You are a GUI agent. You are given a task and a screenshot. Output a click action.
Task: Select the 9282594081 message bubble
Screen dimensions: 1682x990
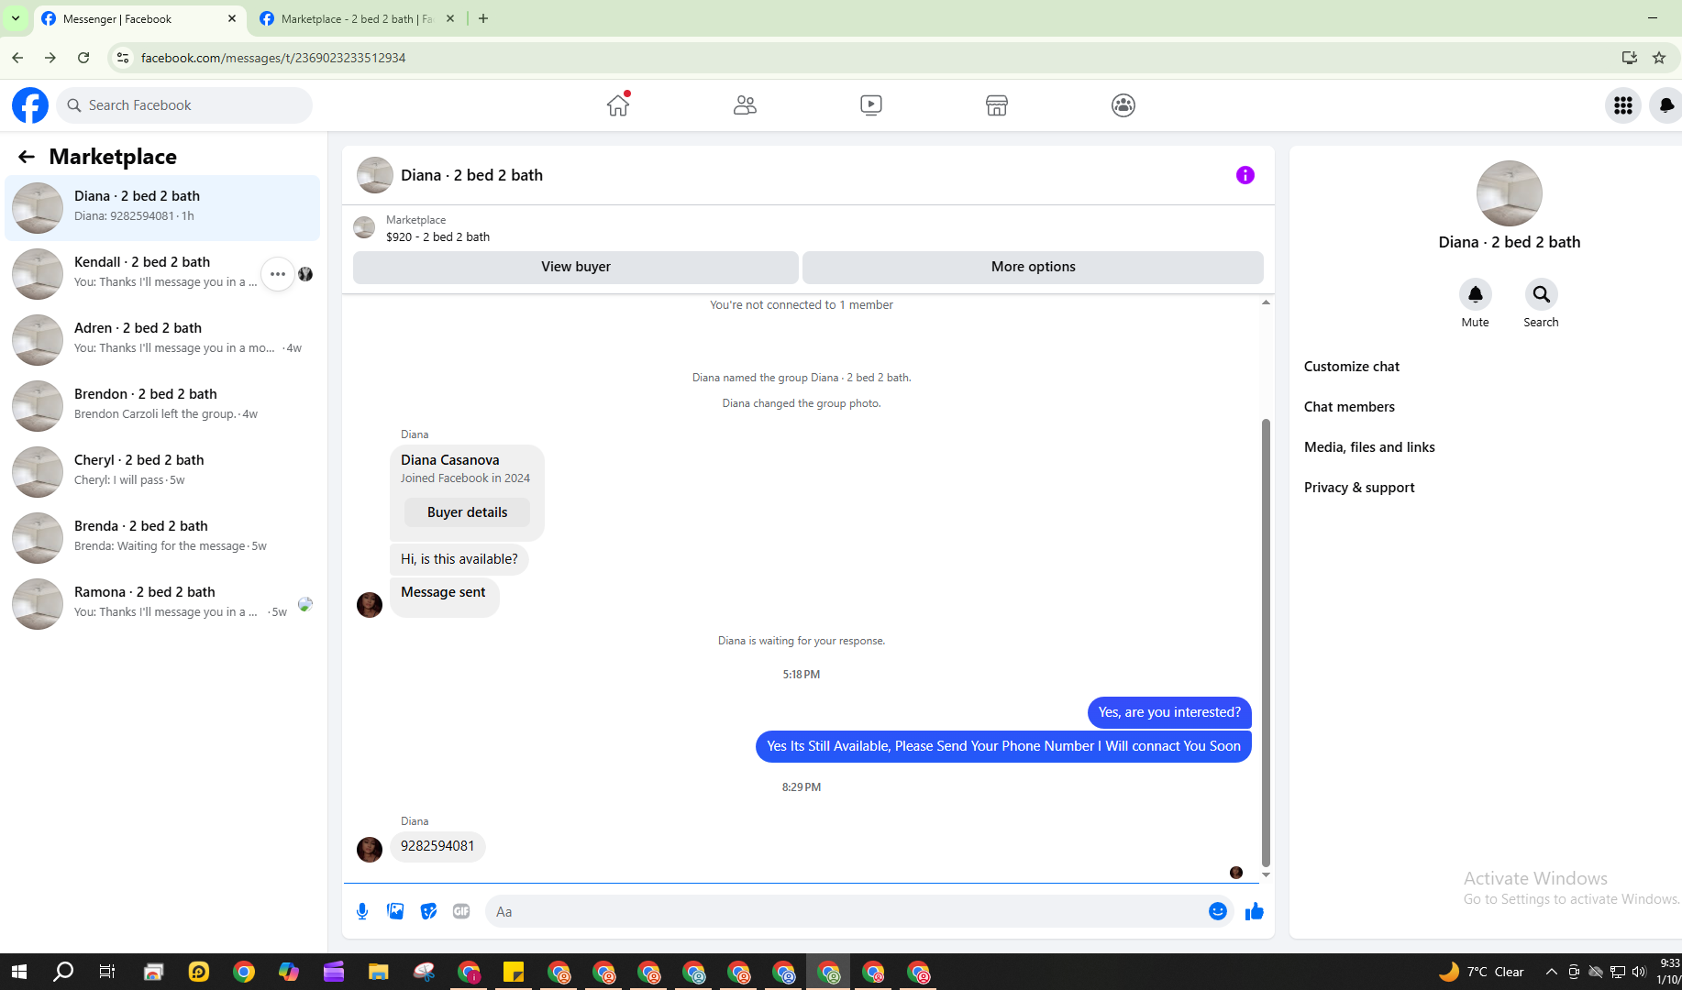pos(437,846)
